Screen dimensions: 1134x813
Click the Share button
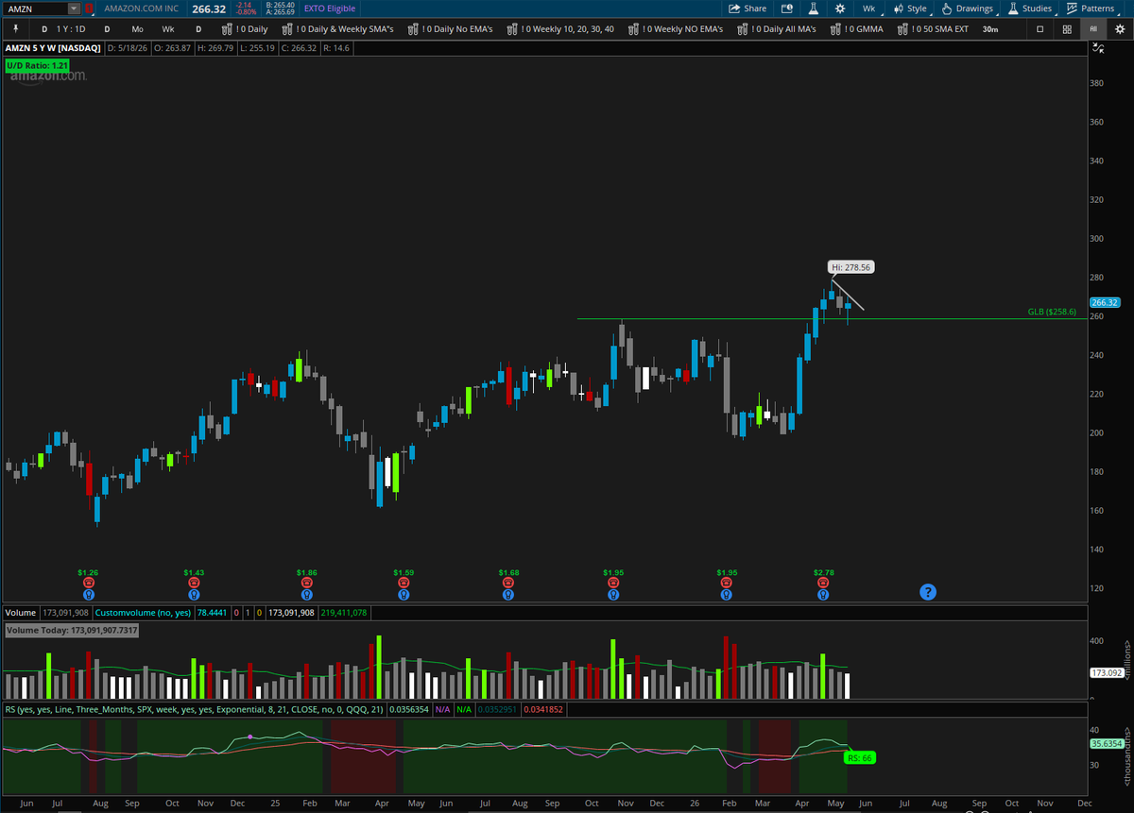point(747,8)
